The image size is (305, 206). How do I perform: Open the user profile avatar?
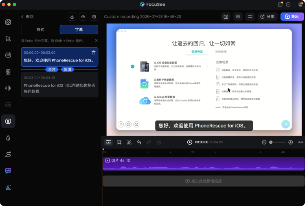(301, 4)
